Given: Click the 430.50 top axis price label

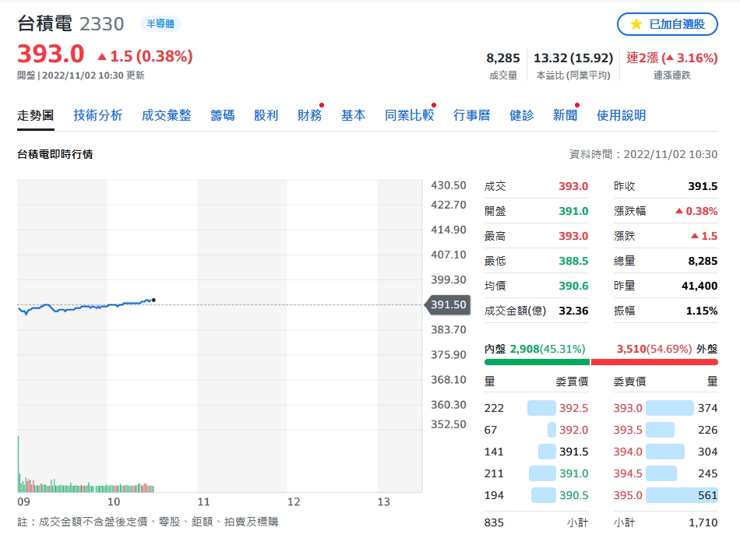Looking at the screenshot, I should coord(449,185).
